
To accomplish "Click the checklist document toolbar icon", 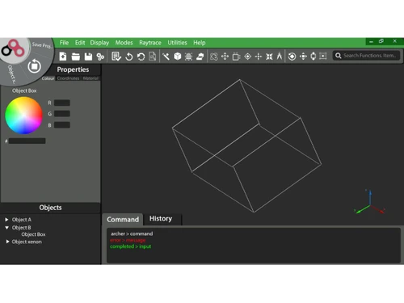I will (x=116, y=57).
